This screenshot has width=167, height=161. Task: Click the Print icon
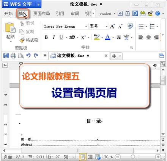pos(13,56)
